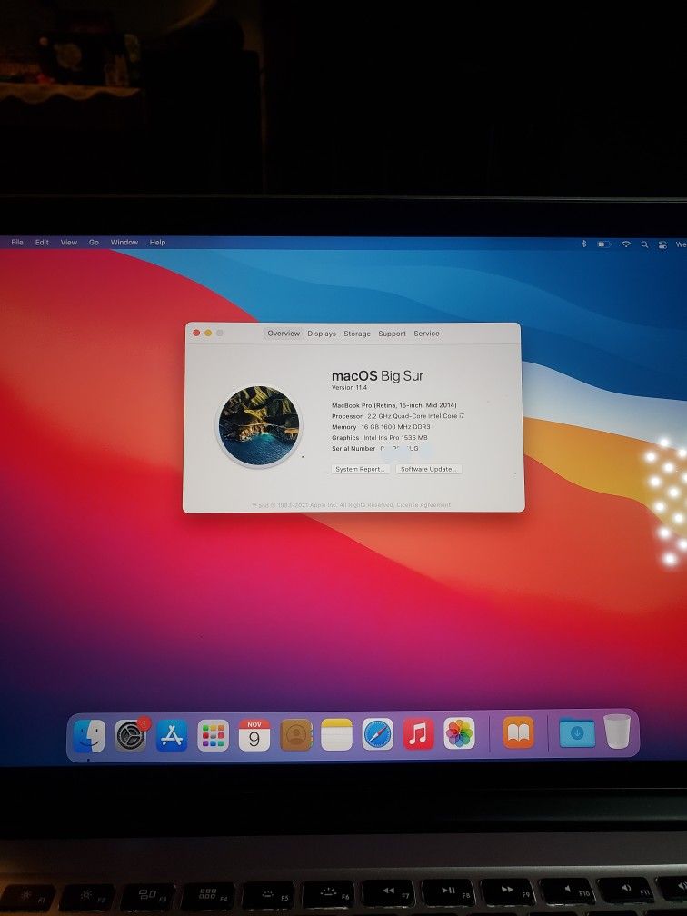The height and width of the screenshot is (916, 687).
Task: Click the Graphics Intel Iris Pro line
Action: click(380, 438)
